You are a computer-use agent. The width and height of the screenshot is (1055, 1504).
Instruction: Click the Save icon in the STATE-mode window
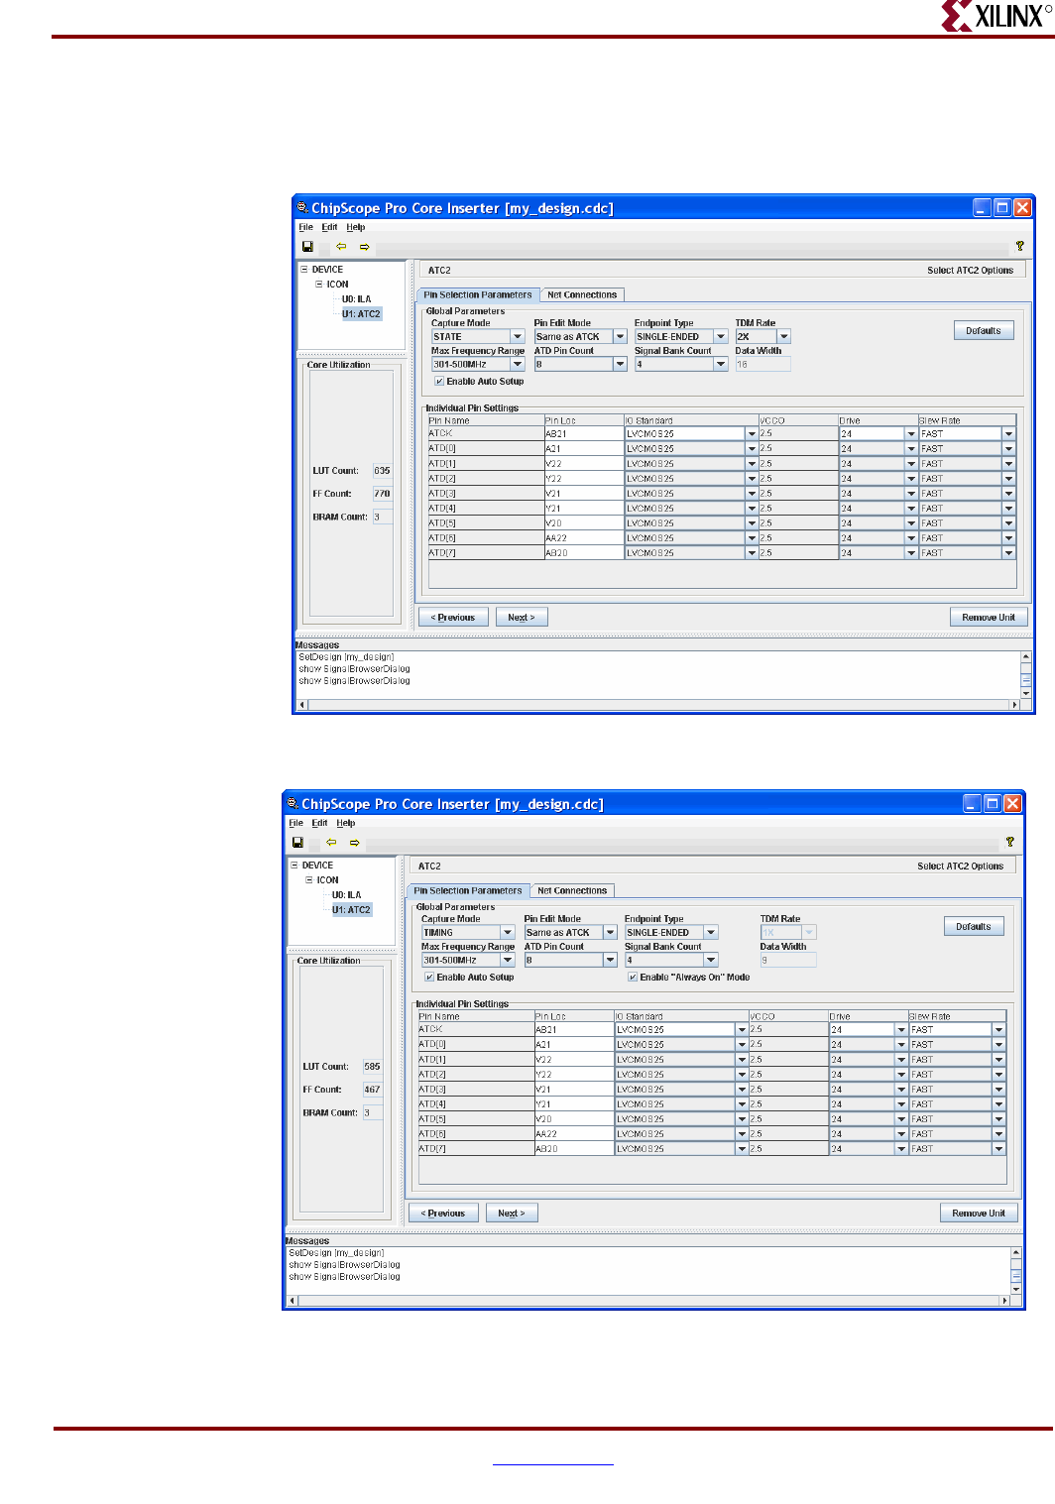pyautogui.click(x=307, y=247)
